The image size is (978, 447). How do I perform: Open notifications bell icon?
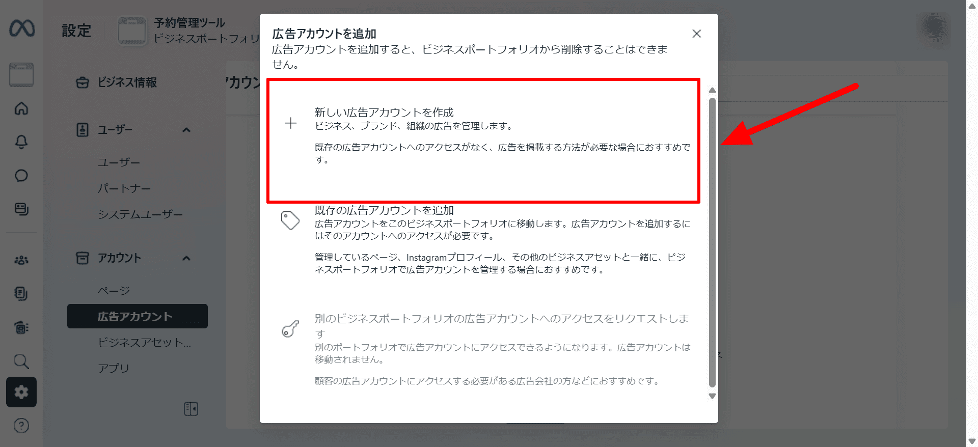[21, 142]
